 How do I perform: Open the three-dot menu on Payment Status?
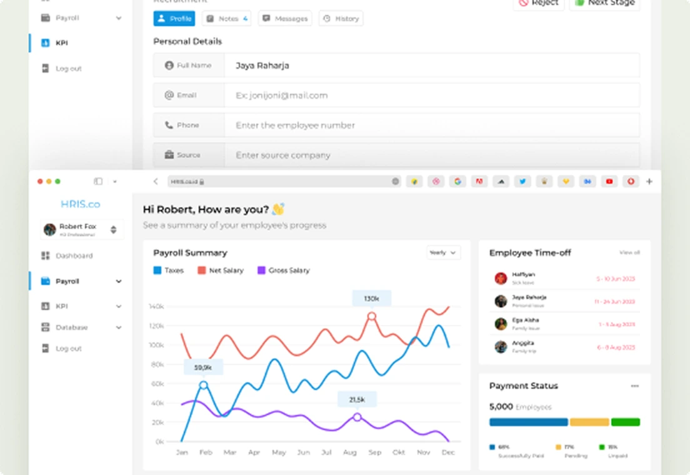tap(634, 386)
